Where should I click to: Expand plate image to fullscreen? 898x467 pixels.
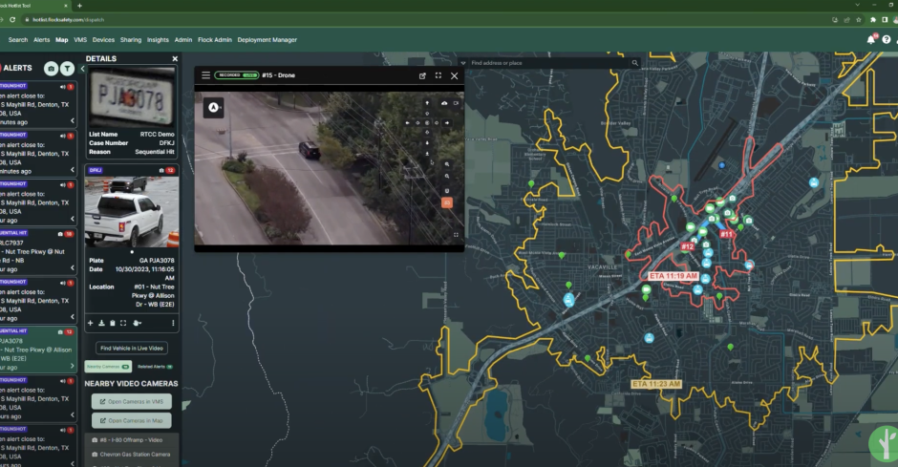coord(123,324)
